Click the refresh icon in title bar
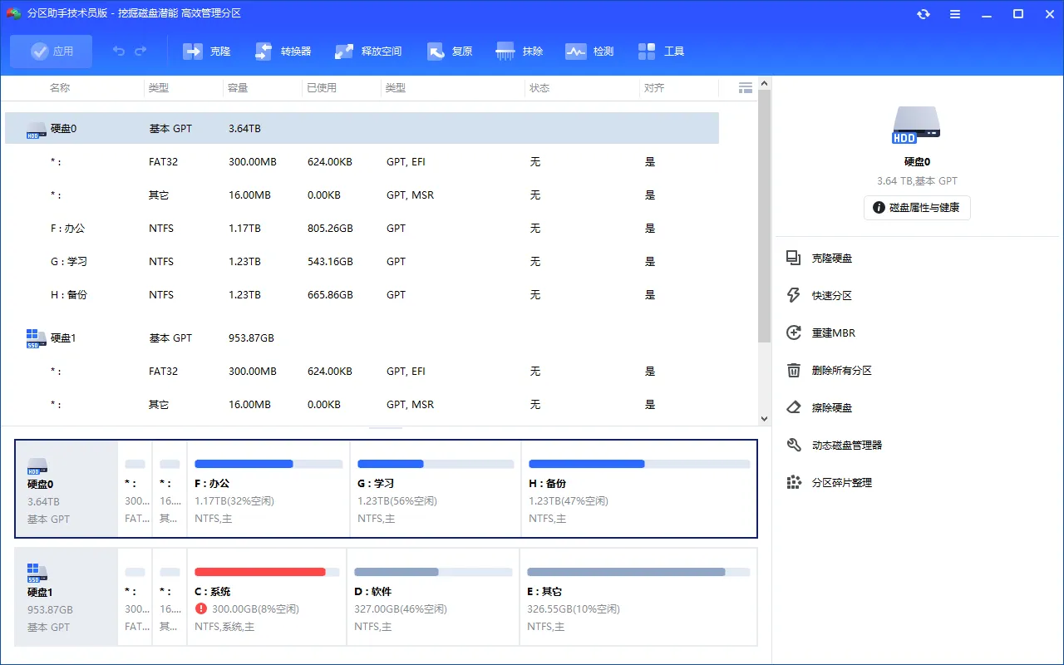Screen dimensions: 1064x665 (x=924, y=14)
